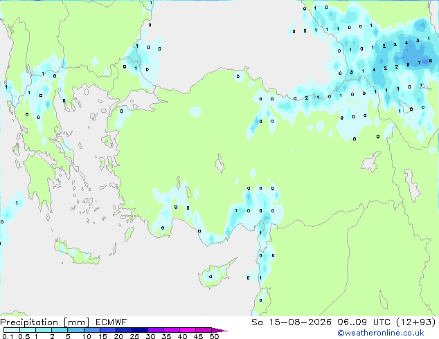Click the "[mm]" unit text
Viewport: 439px width, 339px height.
[x=76, y=322]
